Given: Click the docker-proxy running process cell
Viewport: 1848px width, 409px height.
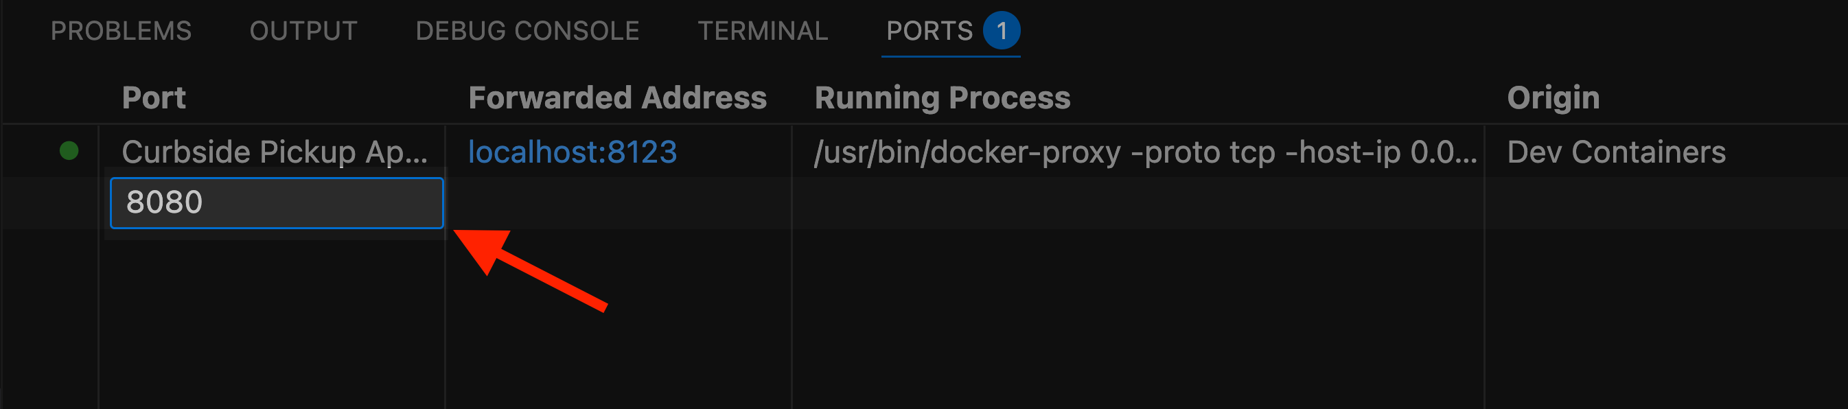Looking at the screenshot, I should pyautogui.click(x=1144, y=152).
